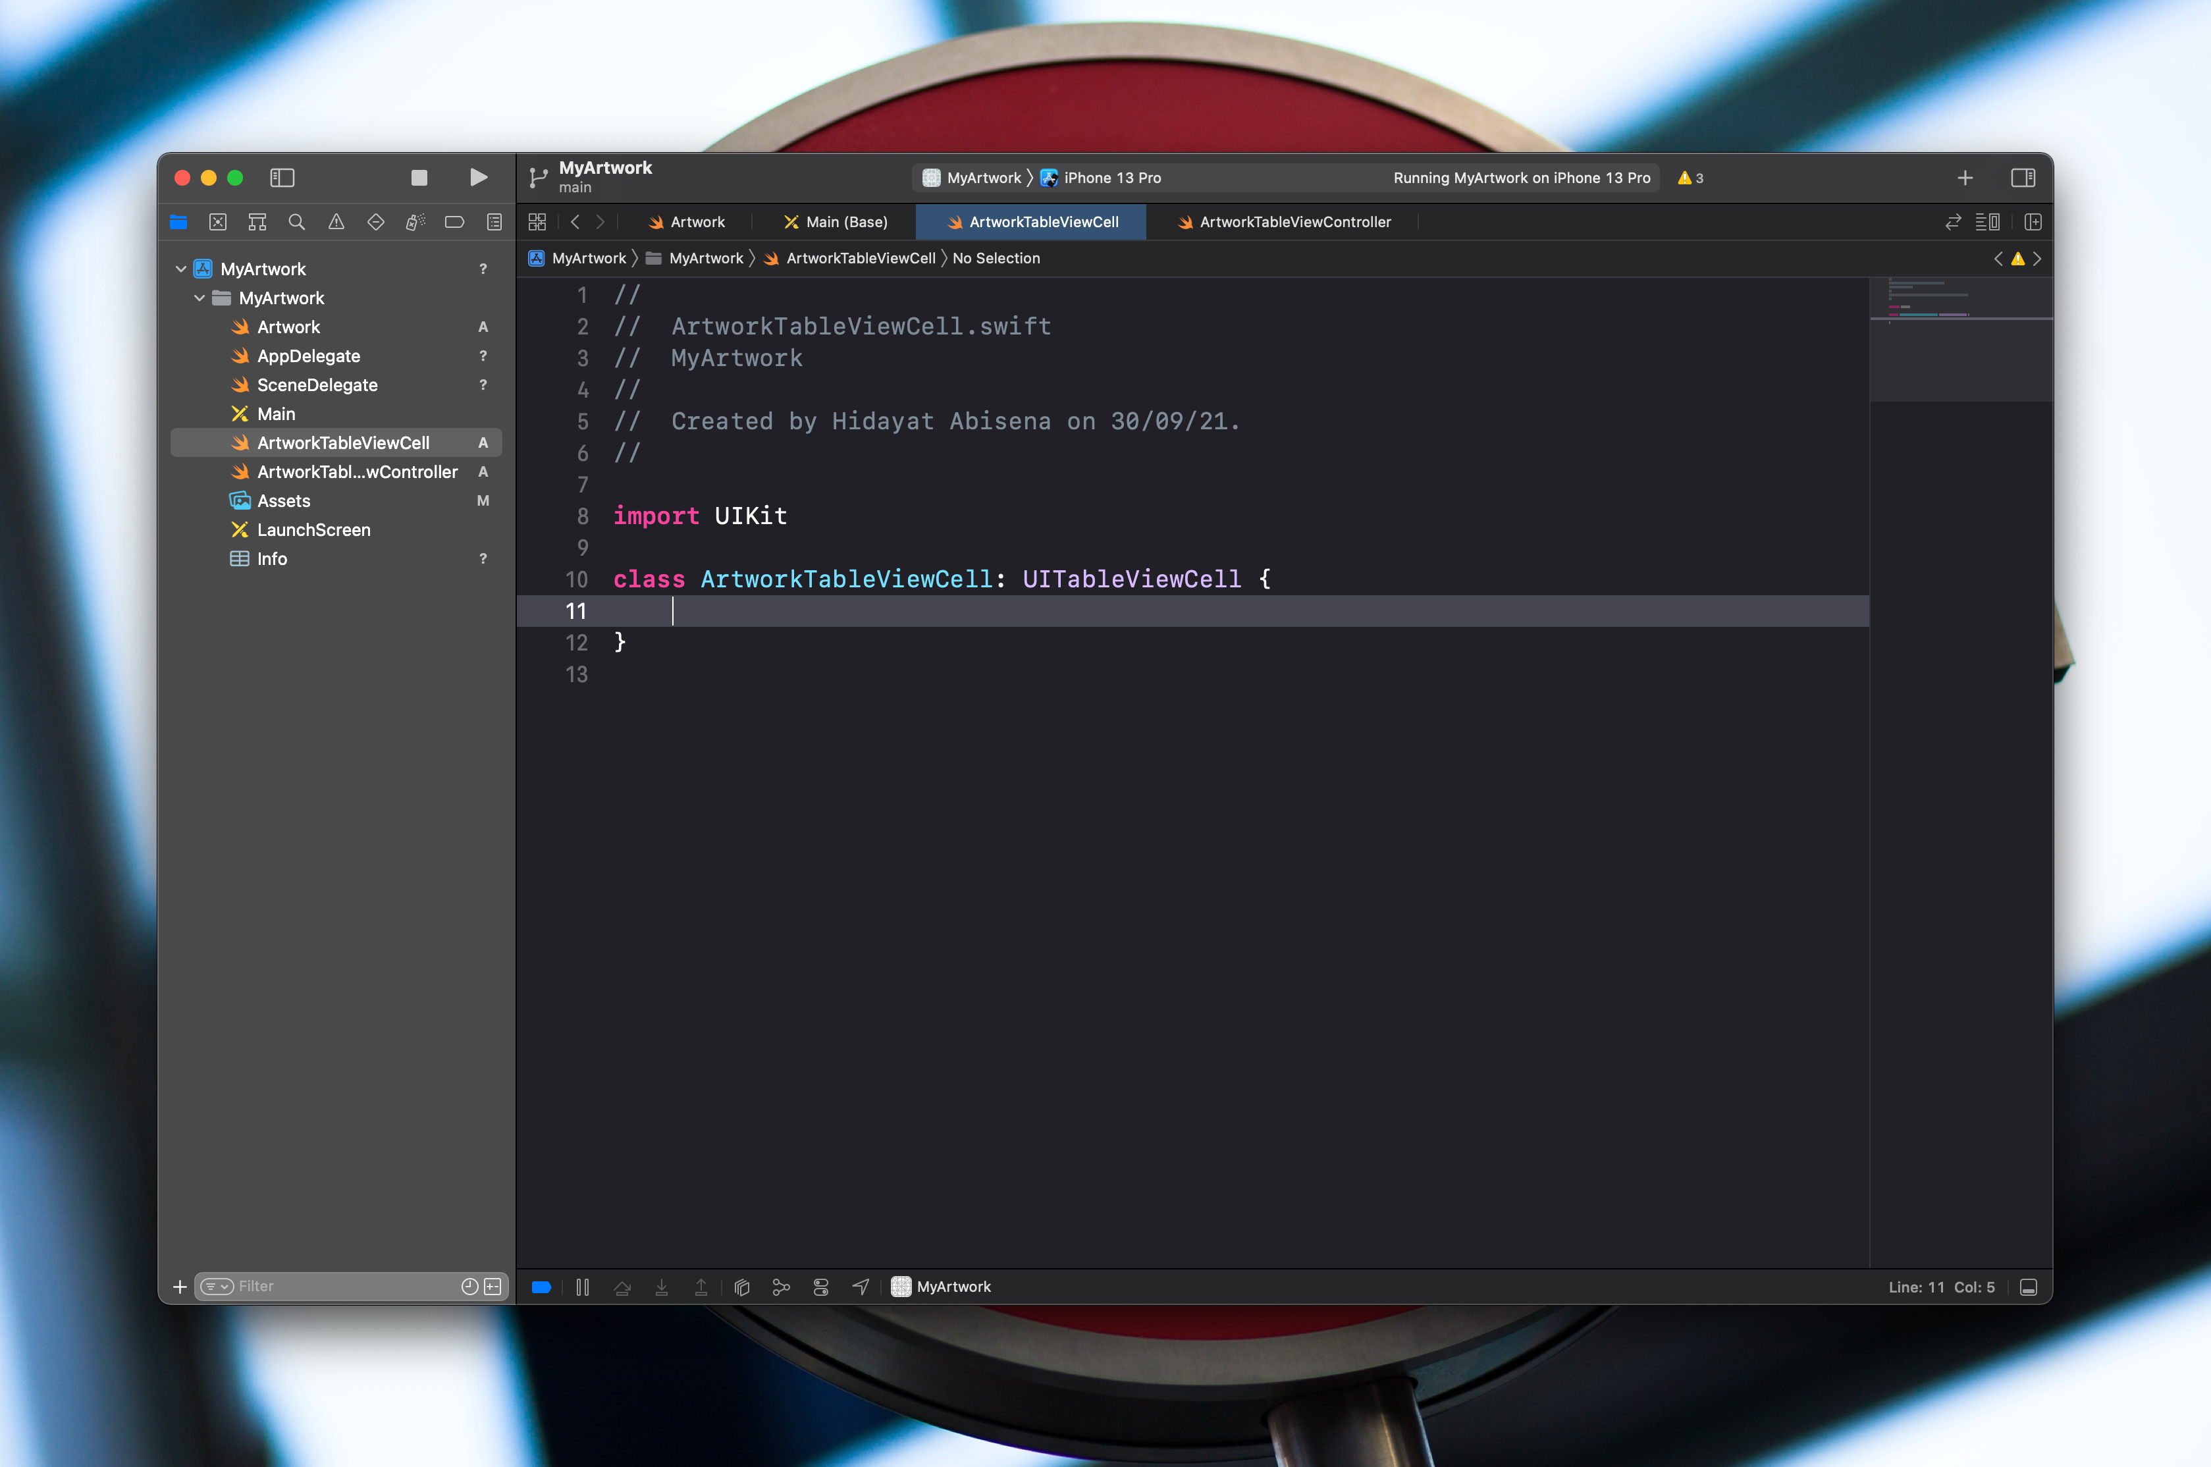Open the Breakpoint navigator
The width and height of the screenshot is (2211, 1467).
pos(454,222)
